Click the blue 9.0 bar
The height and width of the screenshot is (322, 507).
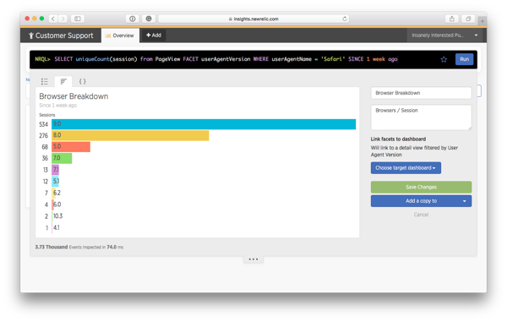click(x=204, y=124)
